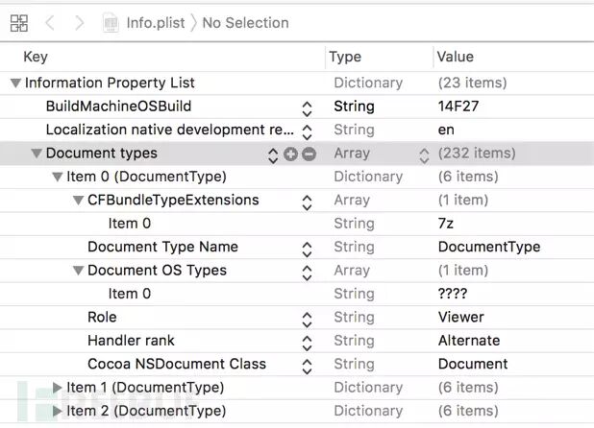This screenshot has width=594, height=428.
Task: Click the Key column header
Action: [x=36, y=57]
